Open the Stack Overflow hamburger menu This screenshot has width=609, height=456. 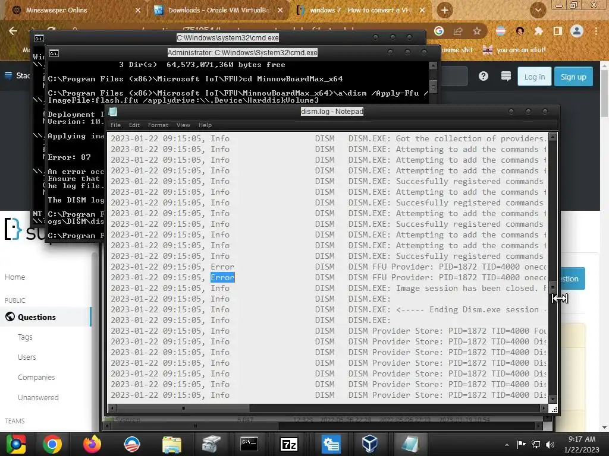tap(8, 75)
